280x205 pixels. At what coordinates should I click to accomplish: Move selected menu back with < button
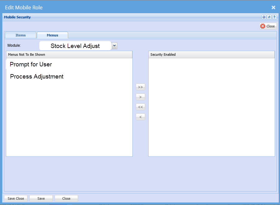click(140, 117)
